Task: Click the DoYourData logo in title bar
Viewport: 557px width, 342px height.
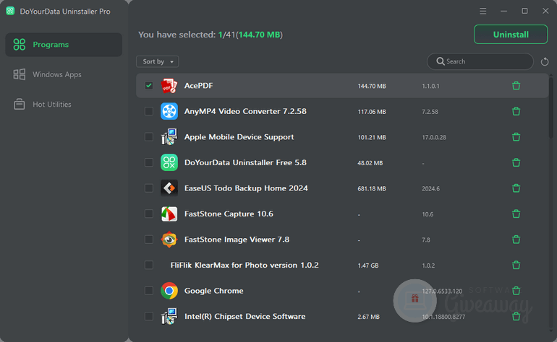Action: pos(10,11)
